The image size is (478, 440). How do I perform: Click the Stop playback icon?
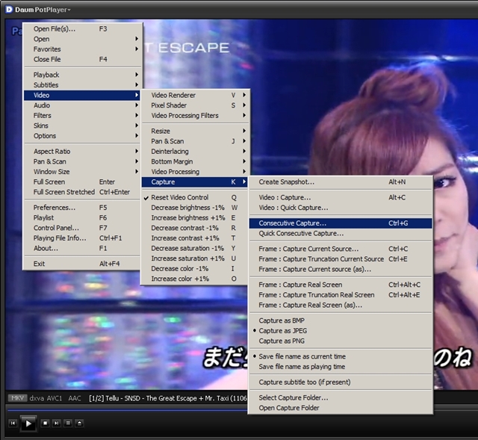pos(46,423)
